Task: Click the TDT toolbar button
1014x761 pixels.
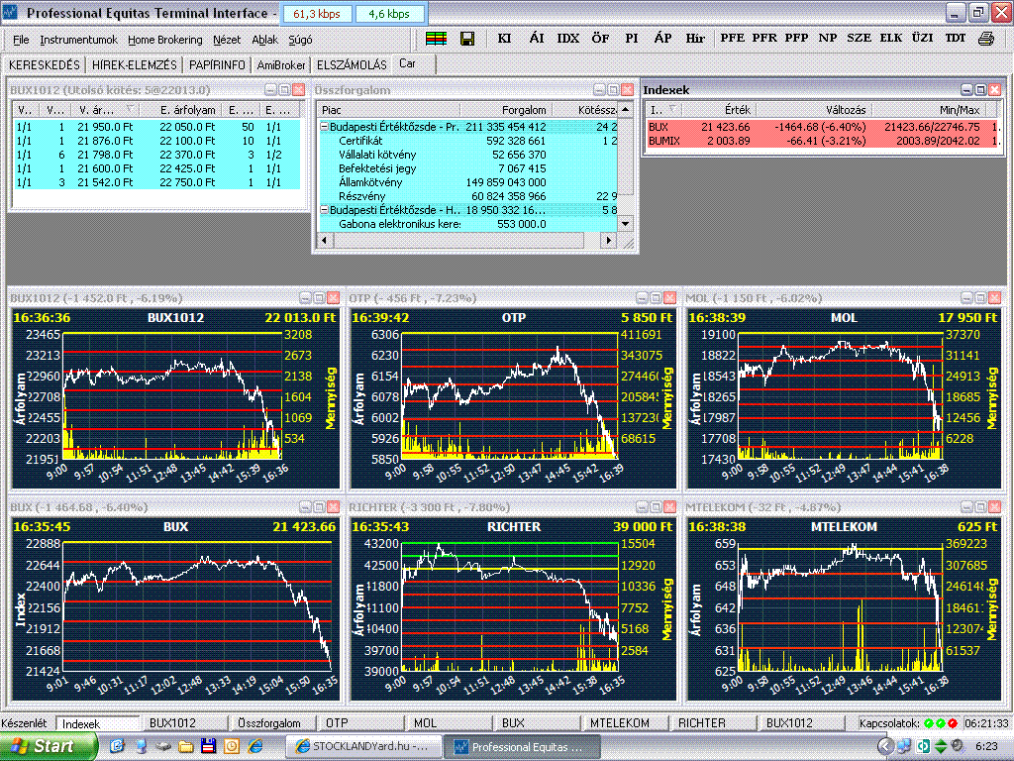Action: (956, 39)
